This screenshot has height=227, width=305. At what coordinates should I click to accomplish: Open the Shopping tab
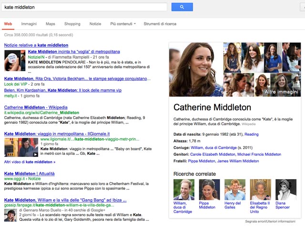point(72,24)
